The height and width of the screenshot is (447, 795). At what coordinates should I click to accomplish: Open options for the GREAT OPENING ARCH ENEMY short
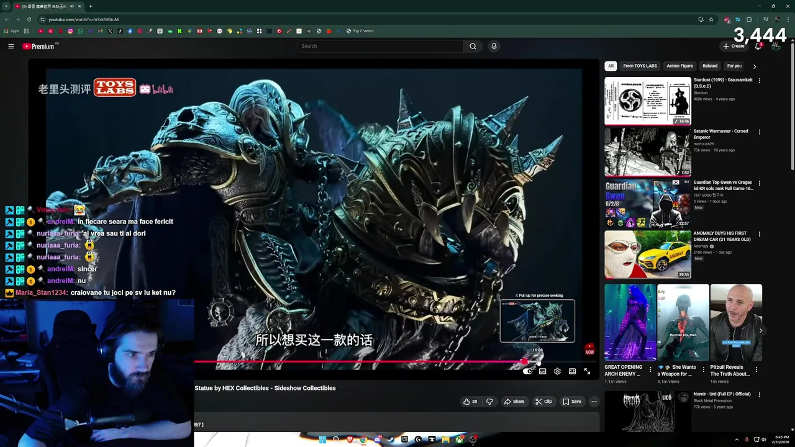650,370
